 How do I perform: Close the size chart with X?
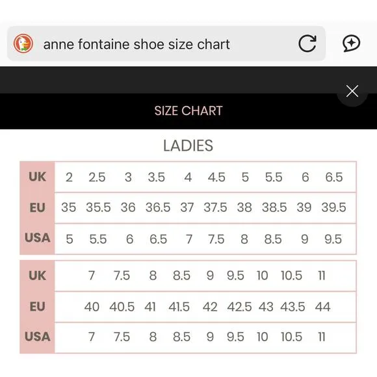352,91
